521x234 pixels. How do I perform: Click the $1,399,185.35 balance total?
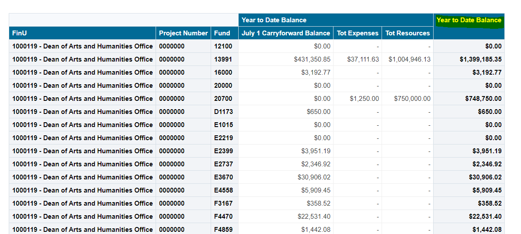(x=480, y=59)
